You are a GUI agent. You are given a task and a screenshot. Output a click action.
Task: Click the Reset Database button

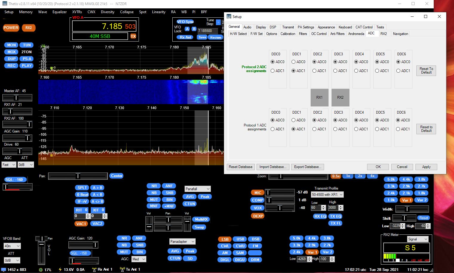[240, 167]
